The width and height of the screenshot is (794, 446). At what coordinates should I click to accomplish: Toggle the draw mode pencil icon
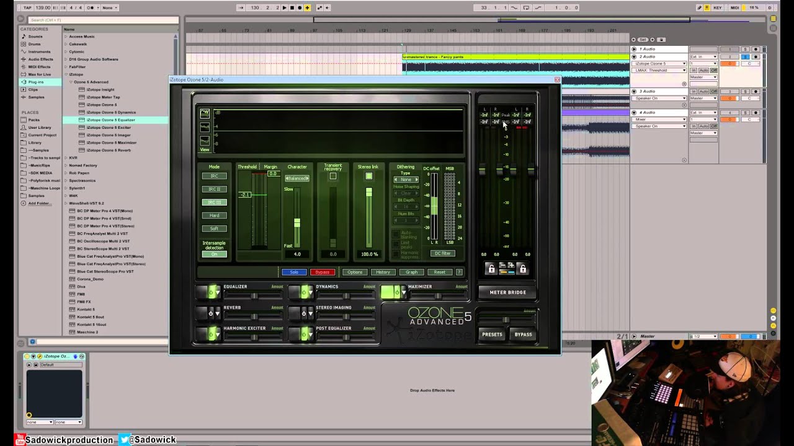coord(699,7)
